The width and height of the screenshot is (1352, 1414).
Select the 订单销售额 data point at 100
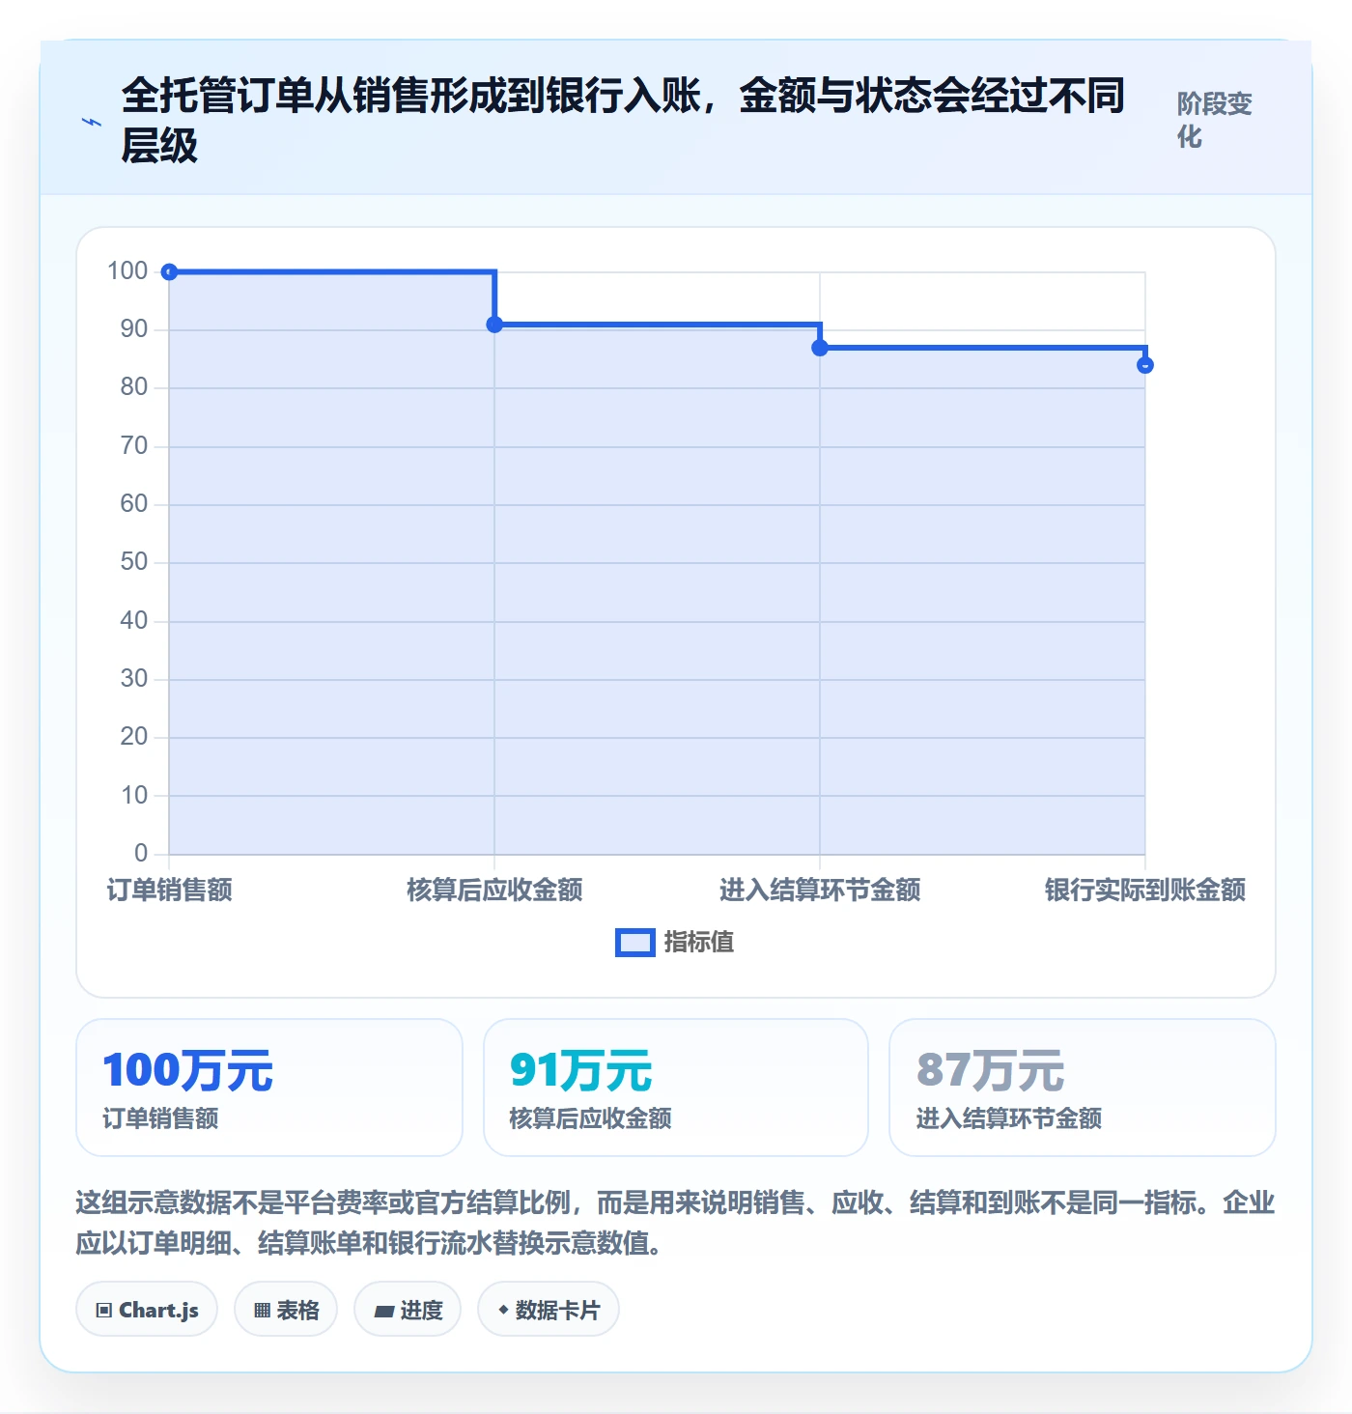tap(169, 271)
